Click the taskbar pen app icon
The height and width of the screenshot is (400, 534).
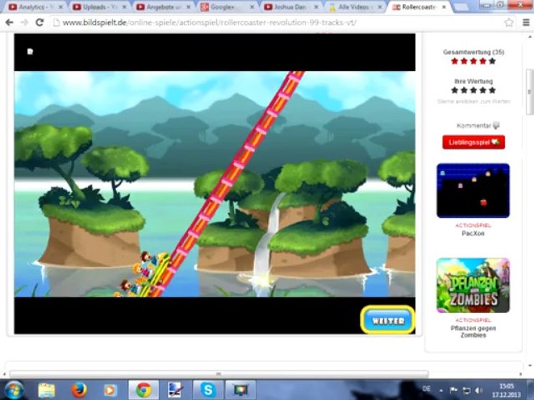click(x=175, y=390)
